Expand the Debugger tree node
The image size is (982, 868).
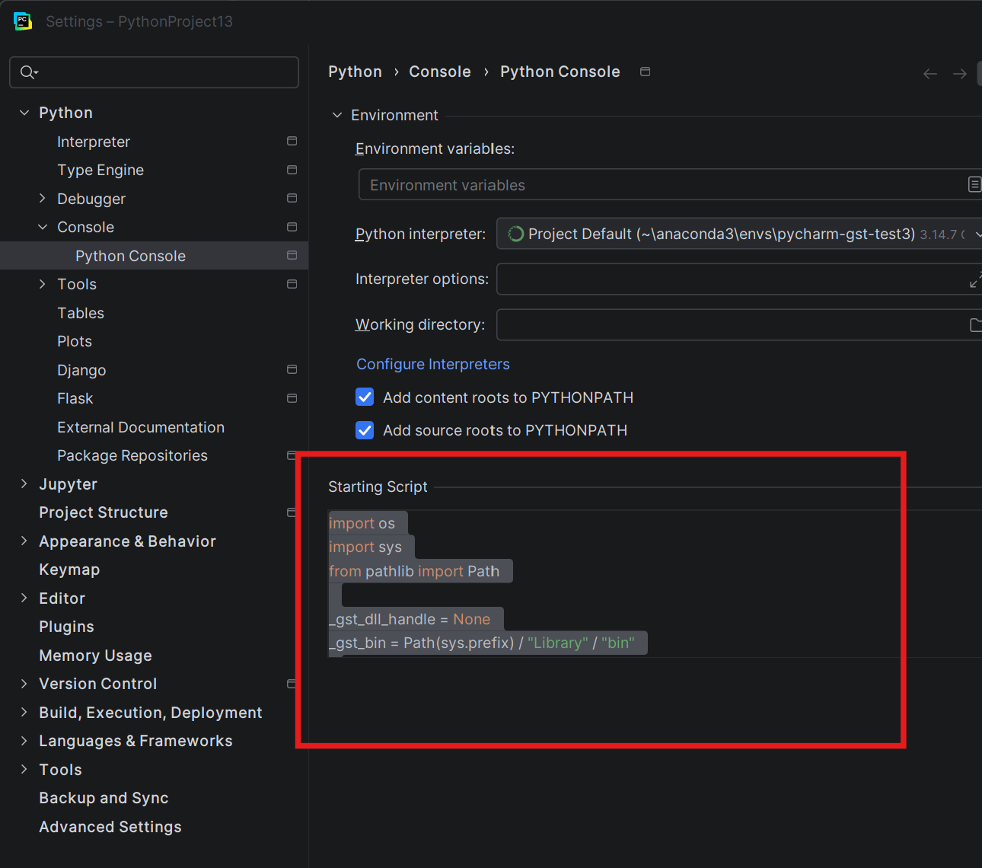pyautogui.click(x=43, y=199)
